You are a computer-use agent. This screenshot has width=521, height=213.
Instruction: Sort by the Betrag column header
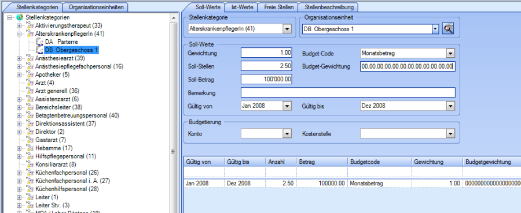(x=322, y=162)
